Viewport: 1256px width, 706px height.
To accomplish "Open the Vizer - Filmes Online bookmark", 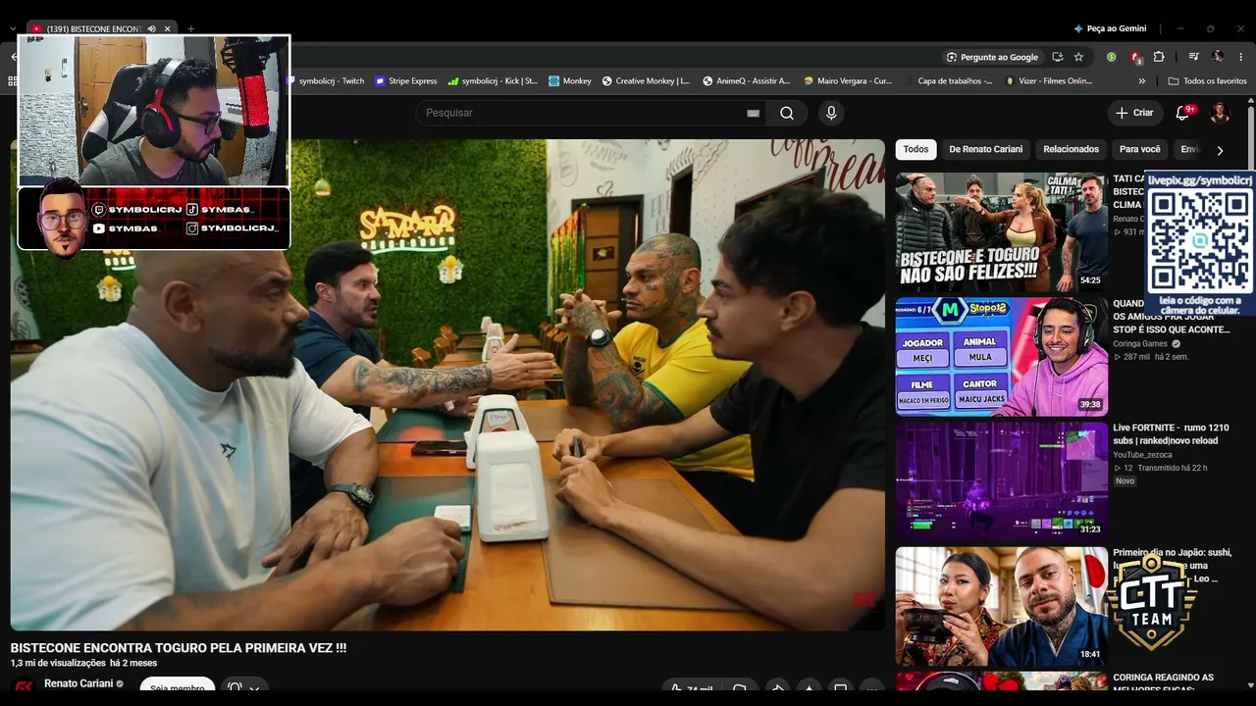I will pos(1049,81).
